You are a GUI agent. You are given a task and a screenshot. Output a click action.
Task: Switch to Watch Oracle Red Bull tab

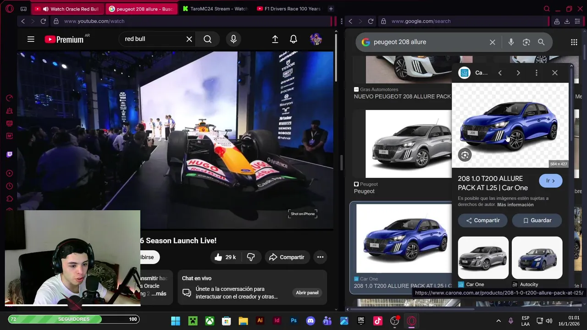click(69, 9)
